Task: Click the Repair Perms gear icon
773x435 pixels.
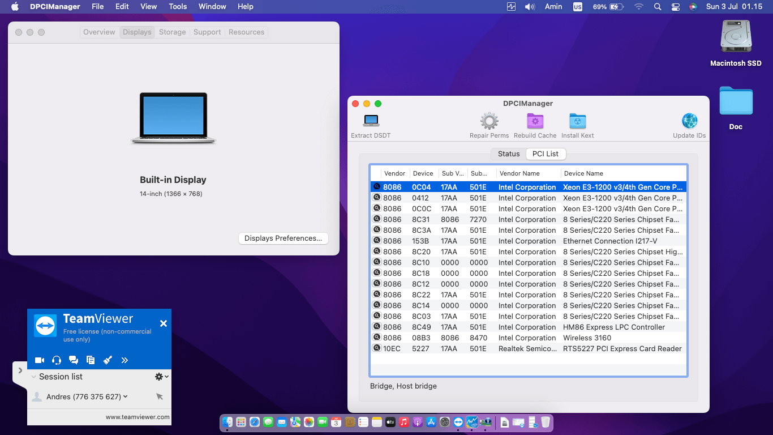Action: [x=489, y=121]
